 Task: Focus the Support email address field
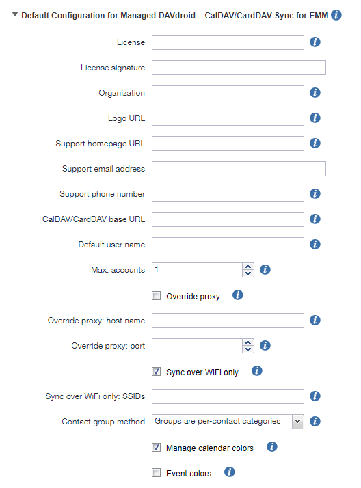[239, 169]
